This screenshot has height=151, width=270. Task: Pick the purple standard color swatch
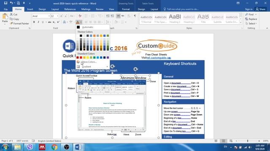pyautogui.click(x=108, y=57)
